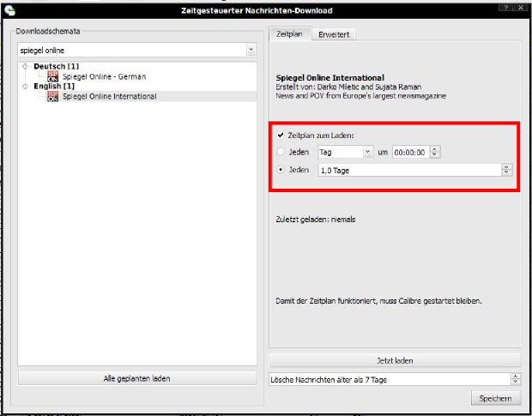Collapse the English [1] tree group
This screenshot has height=416, width=532.
pyautogui.click(x=25, y=87)
